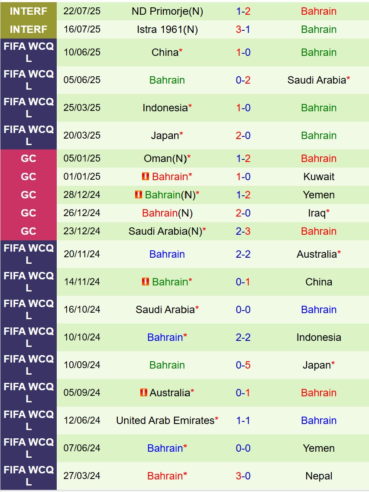The height and width of the screenshot is (492, 369).
Task: Select the United Arab Emirates team name
Action: tap(165, 421)
